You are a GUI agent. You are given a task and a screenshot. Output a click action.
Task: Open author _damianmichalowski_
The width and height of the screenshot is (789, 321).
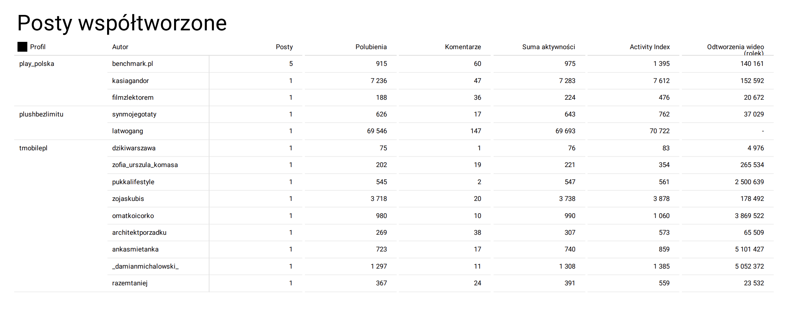pyautogui.click(x=145, y=266)
